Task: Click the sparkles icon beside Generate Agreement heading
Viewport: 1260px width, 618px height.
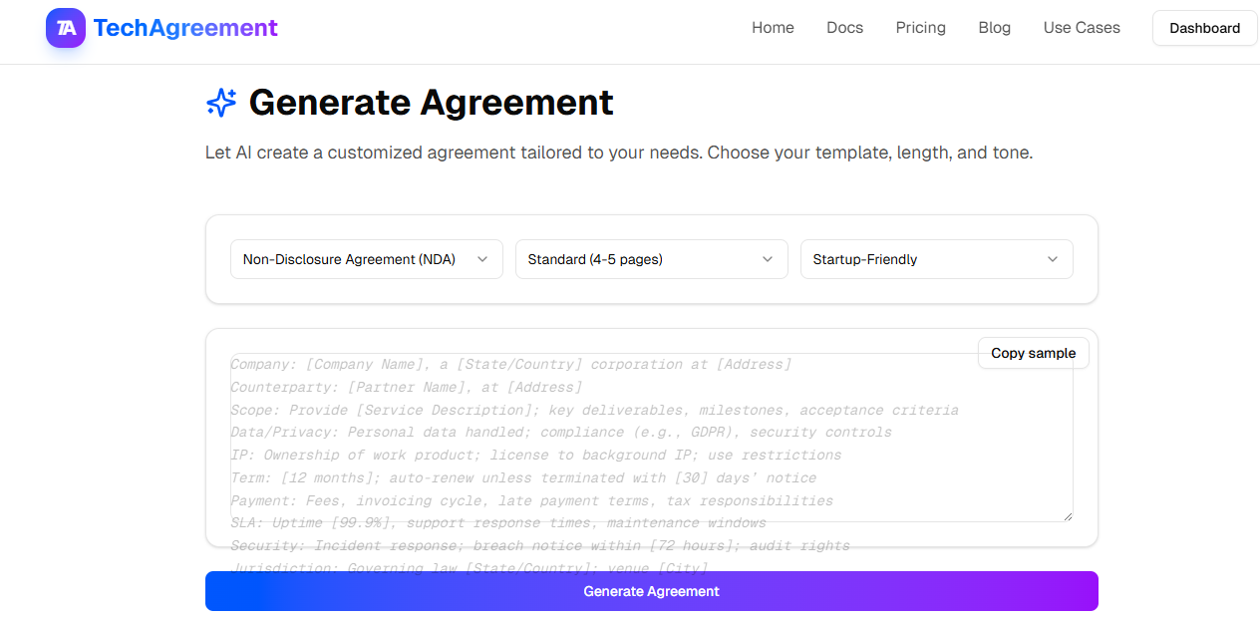Action: [x=220, y=103]
